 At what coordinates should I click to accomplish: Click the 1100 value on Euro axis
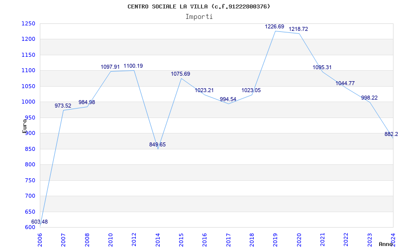[28, 71]
